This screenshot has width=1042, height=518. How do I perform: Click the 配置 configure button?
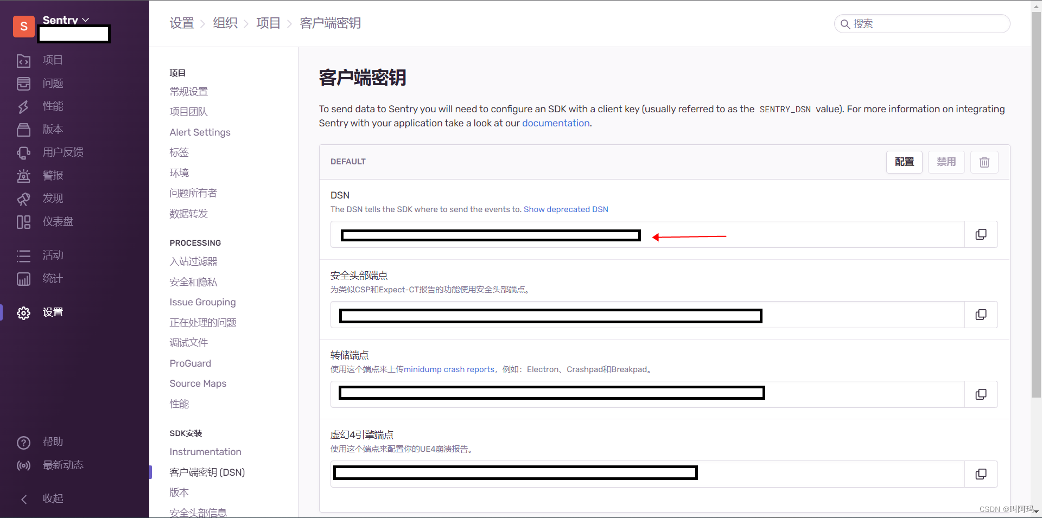(904, 162)
